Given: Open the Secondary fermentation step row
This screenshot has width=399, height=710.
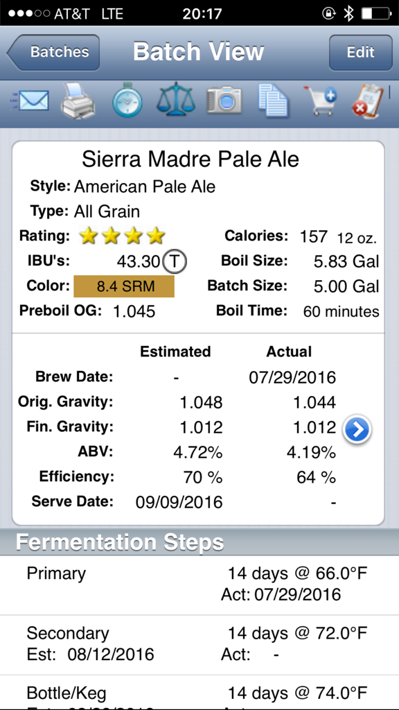Looking at the screenshot, I should (x=199, y=645).
